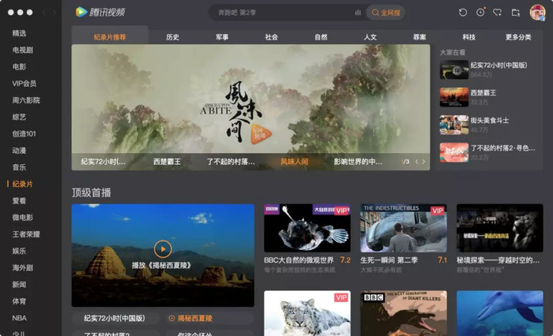553x336 pixels.
Task: Click 纪实72小时(中国版) button under video
Action: pyautogui.click(x=115, y=318)
